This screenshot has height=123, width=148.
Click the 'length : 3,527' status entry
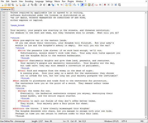pyautogui.click(x=37, y=121)
